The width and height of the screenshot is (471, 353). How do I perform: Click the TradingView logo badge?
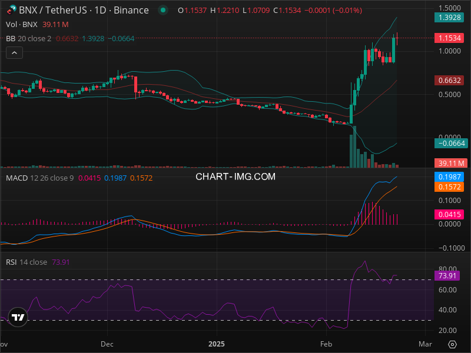point(18,317)
